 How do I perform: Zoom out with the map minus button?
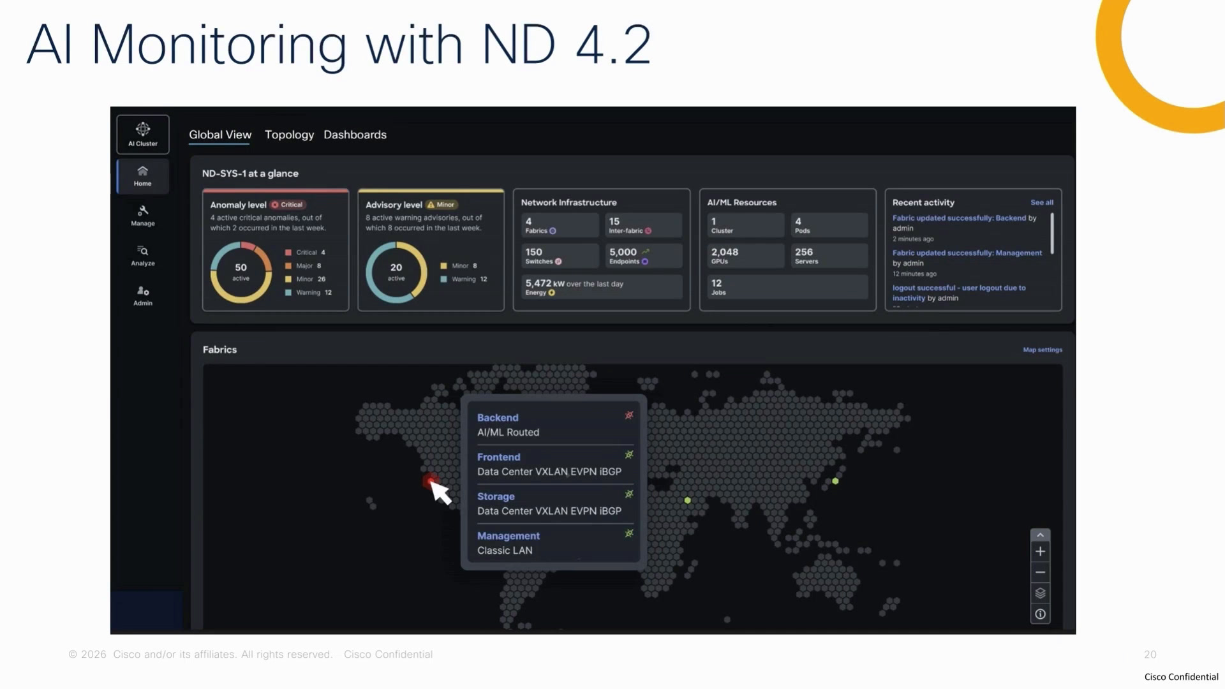click(1040, 572)
